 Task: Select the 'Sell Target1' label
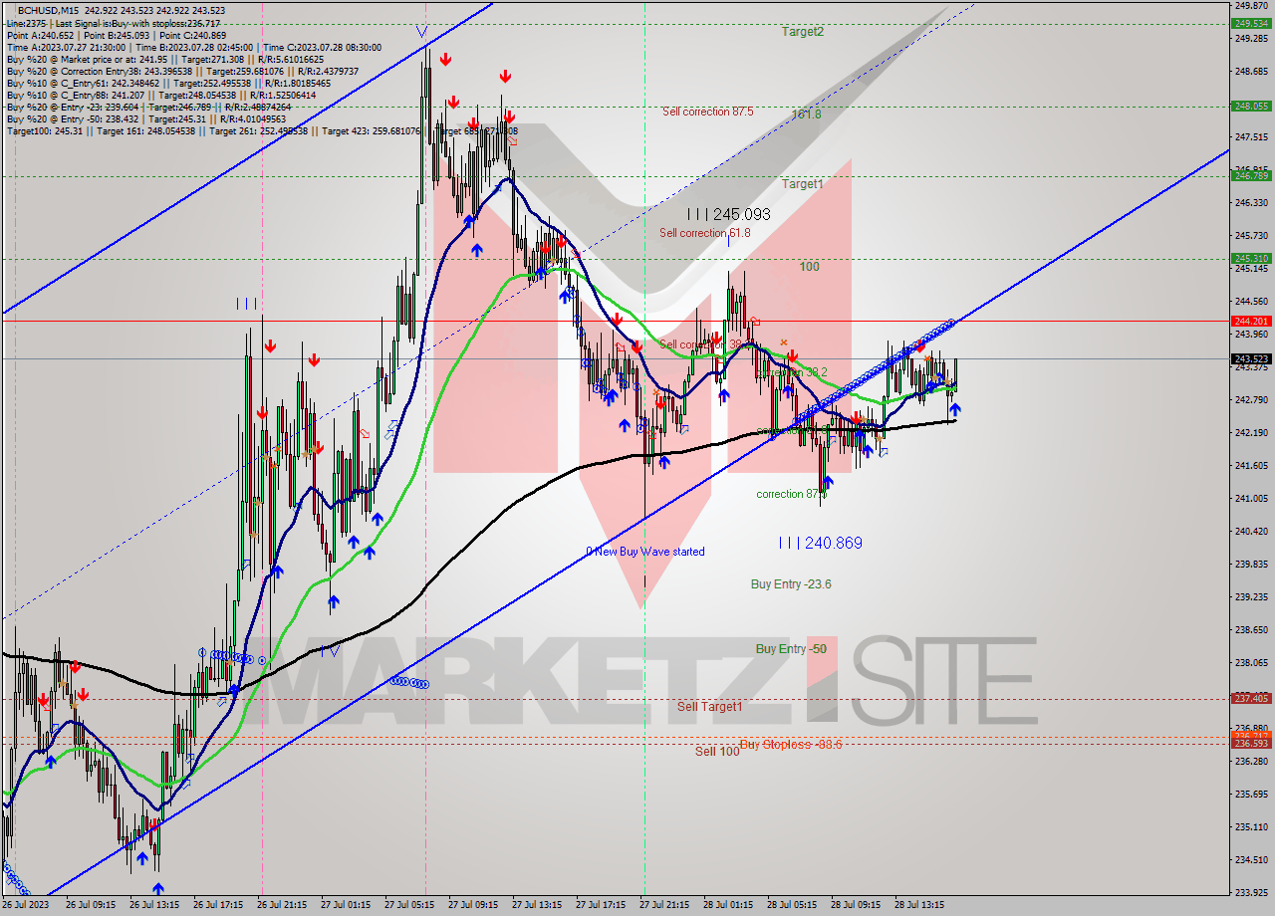point(710,707)
